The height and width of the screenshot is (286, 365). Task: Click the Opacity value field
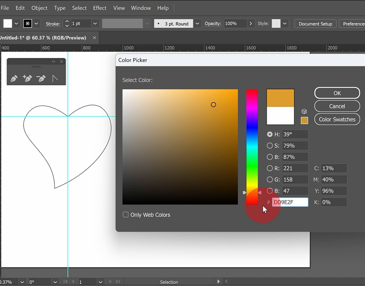click(x=235, y=24)
